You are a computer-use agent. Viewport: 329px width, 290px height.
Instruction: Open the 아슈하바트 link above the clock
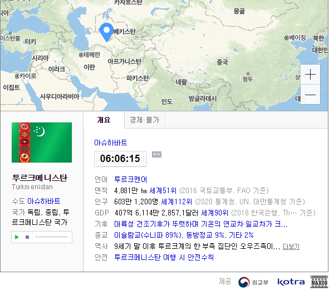coord(111,142)
